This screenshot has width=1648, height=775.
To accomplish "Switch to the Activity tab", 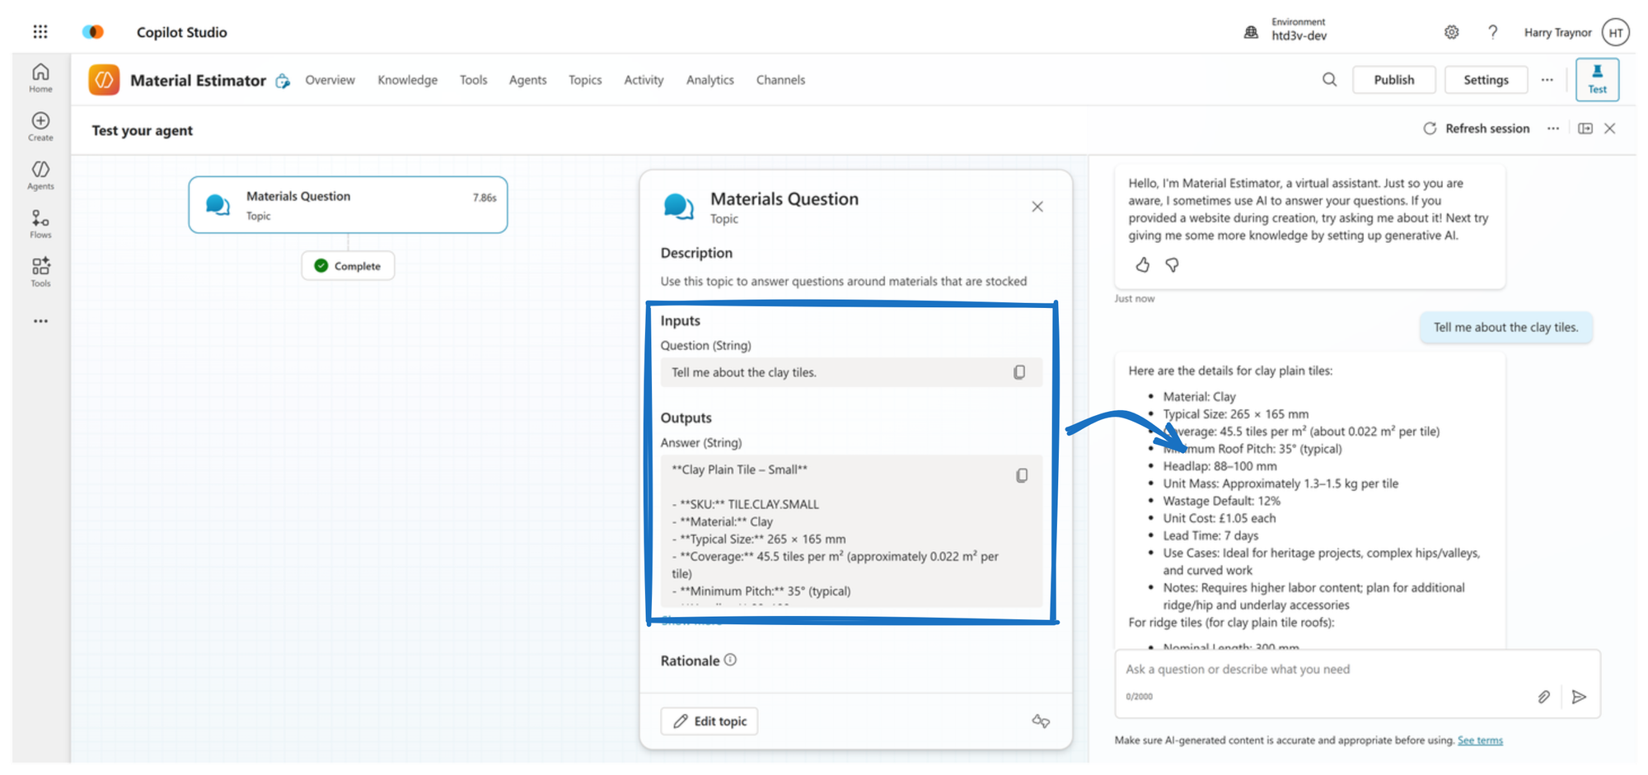I will (x=644, y=80).
